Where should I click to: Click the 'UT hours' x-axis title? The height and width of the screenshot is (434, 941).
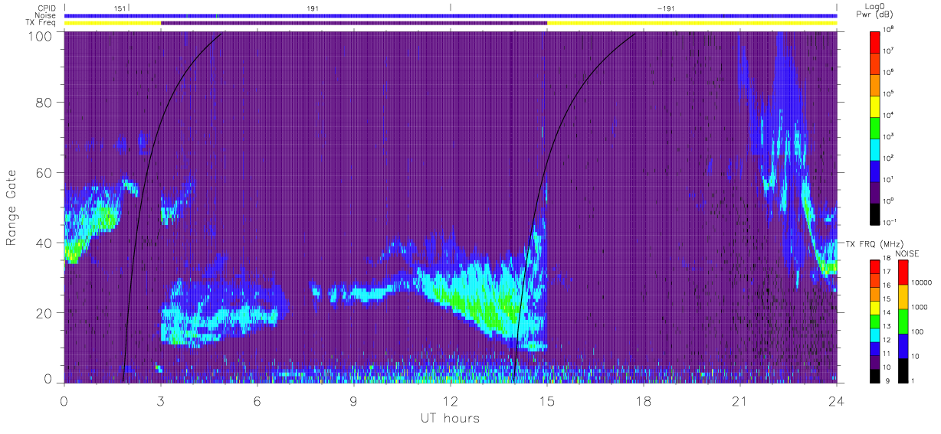click(450, 419)
